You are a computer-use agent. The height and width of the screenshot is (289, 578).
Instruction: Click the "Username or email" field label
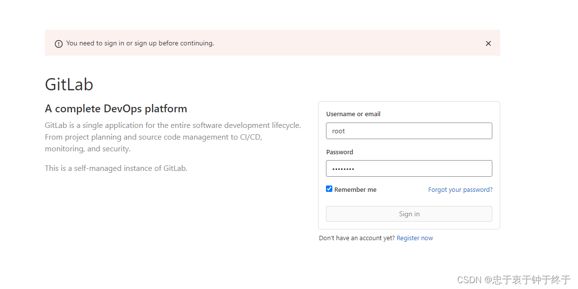[x=353, y=114]
